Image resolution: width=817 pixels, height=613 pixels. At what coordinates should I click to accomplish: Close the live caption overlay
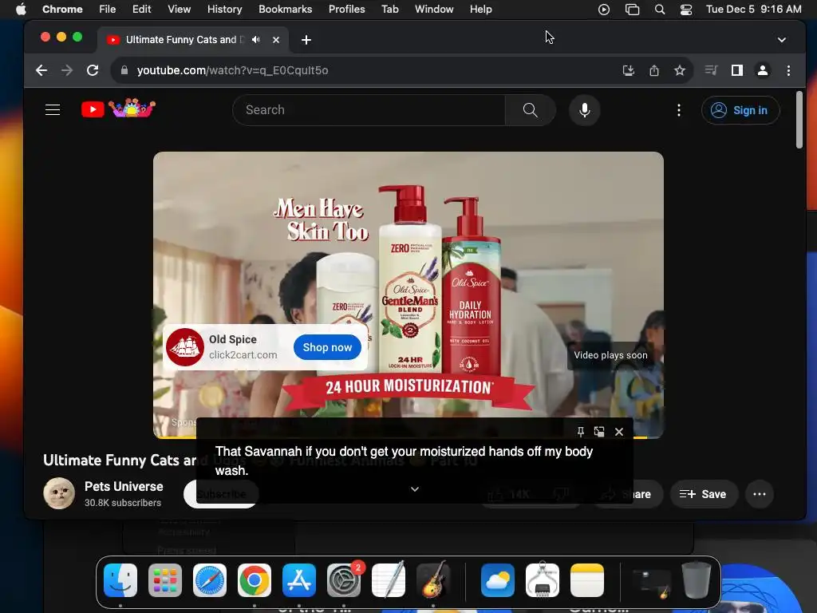pyautogui.click(x=619, y=432)
